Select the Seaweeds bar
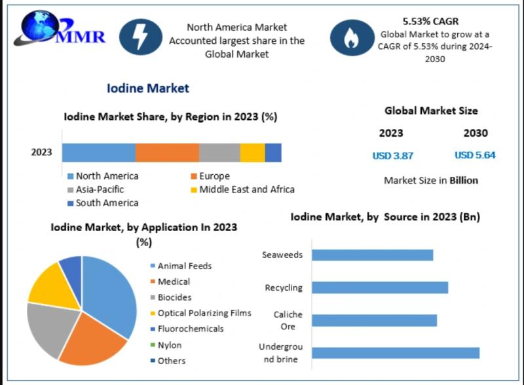The width and height of the screenshot is (524, 385). [x=372, y=255]
